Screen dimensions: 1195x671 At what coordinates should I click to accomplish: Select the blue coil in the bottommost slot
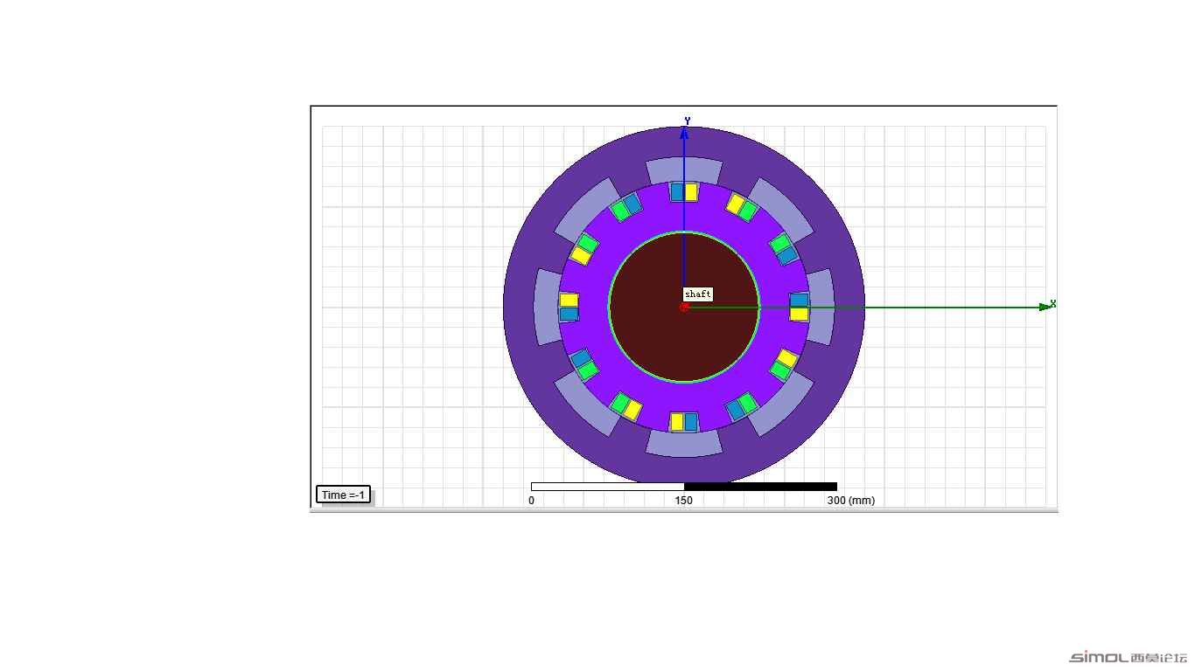(x=691, y=422)
